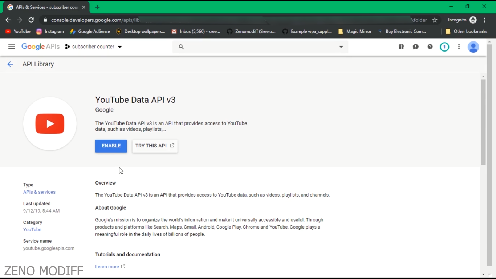
Task: Open the Magic Mirror bookmark folder
Action: tap(355, 32)
